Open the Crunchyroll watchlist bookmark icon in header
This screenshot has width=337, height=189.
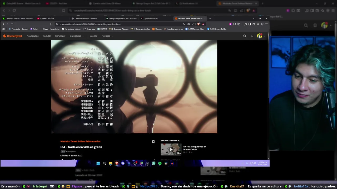(x=252, y=36)
